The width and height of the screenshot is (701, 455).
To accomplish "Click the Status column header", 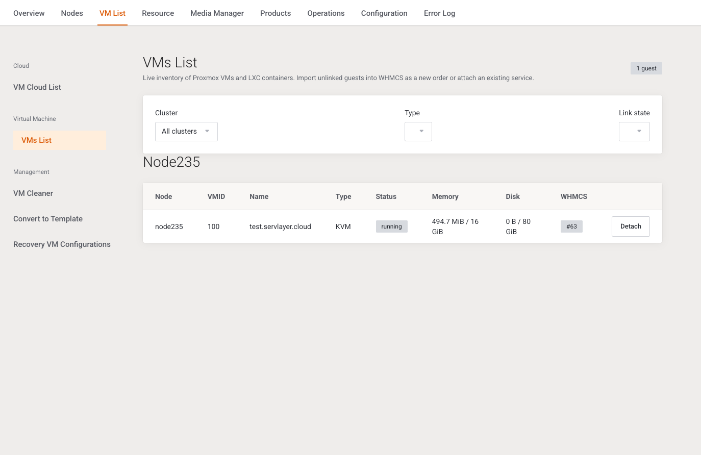I will (x=386, y=196).
